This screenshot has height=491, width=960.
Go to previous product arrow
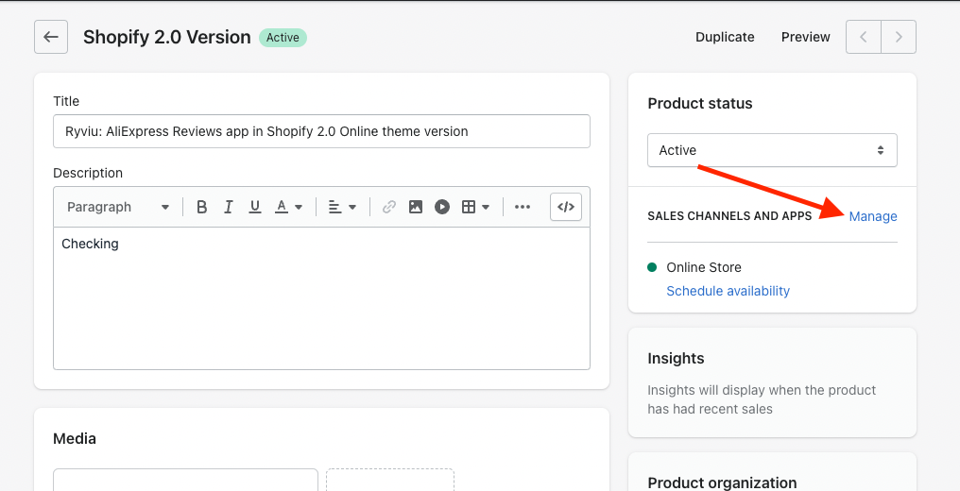[x=864, y=38]
